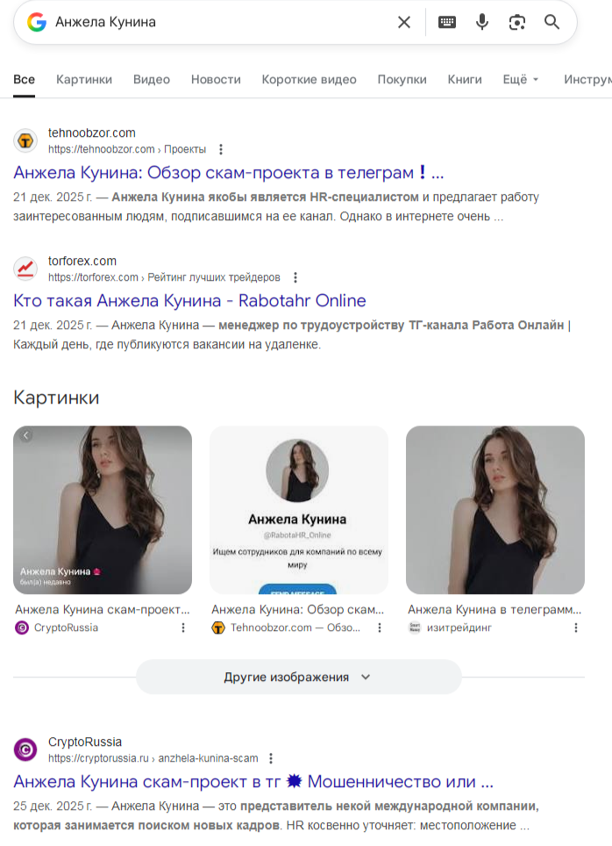Click three-dot menu under CryptoRussia image

tap(183, 627)
